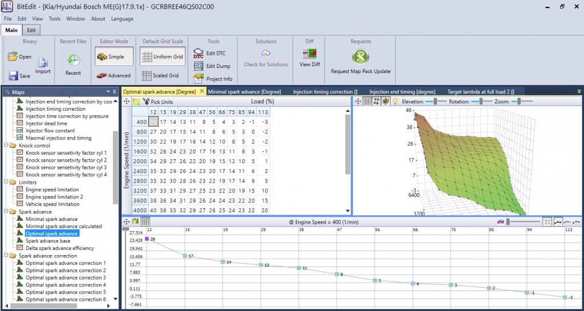Collapse the Limiters folder
The height and width of the screenshot is (311, 584).
coord(5,182)
